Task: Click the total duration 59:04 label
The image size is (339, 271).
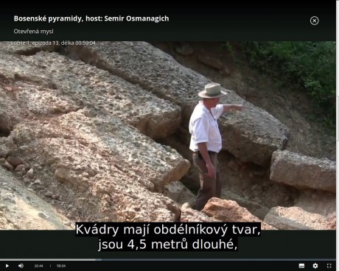Action: tap(61, 266)
